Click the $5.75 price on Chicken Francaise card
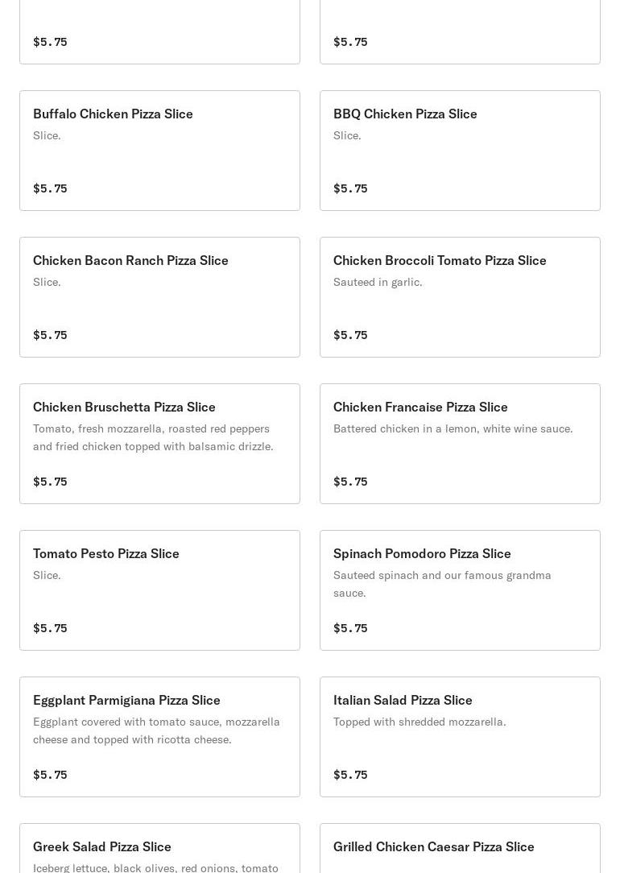Screen dimensions: 620x873 (x=350, y=482)
